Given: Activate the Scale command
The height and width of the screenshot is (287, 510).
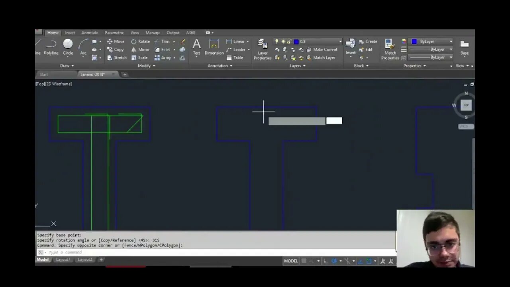Looking at the screenshot, I should click(x=139, y=57).
